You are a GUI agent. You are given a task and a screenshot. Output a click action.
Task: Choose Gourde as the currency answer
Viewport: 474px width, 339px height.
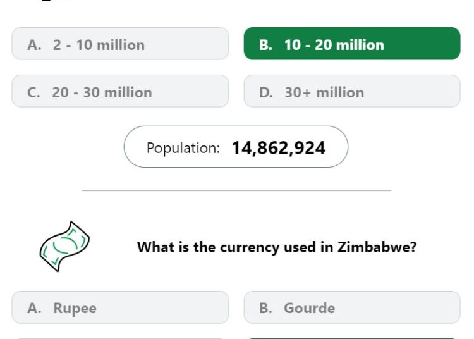tap(352, 307)
